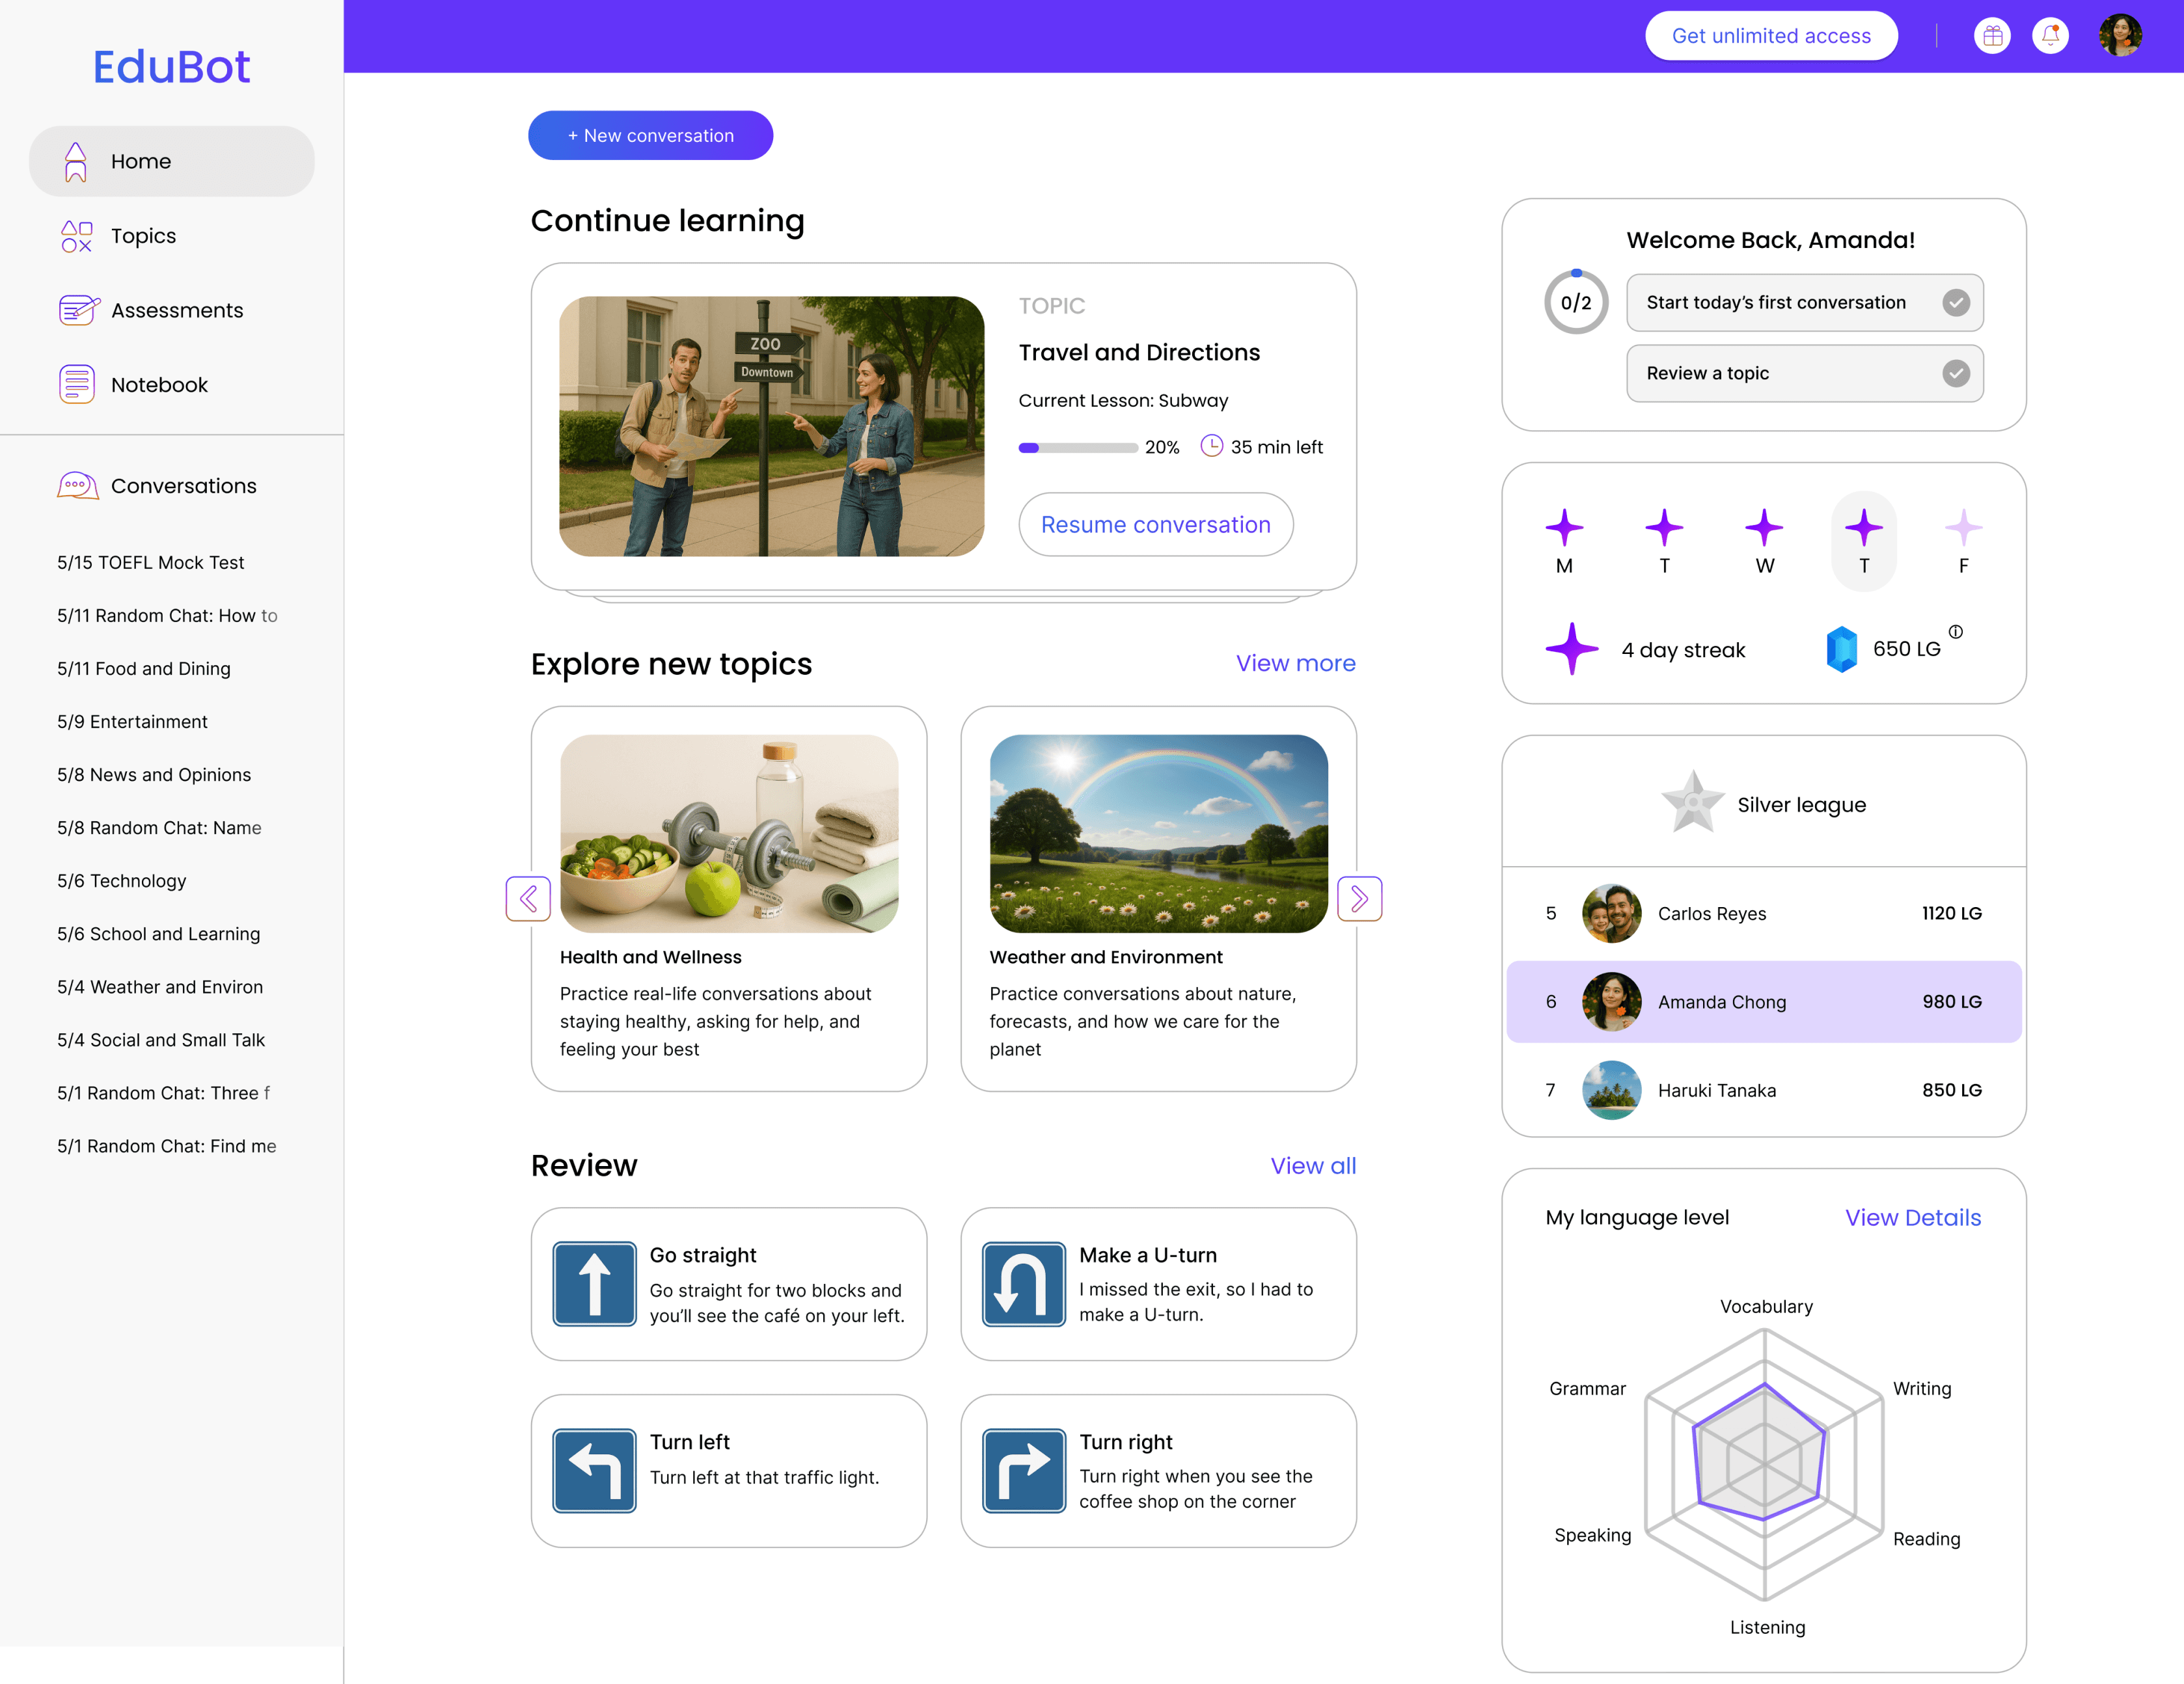Click the info icon beside 650 LG
Image resolution: width=2184 pixels, height=1684 pixels.
(1956, 632)
